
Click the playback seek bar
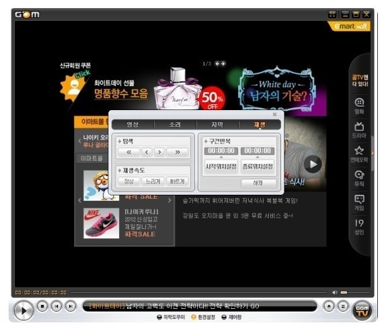tap(199, 293)
